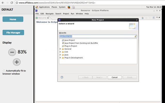165x103 pixels.
Task: Open Eclipse Project menu
Action: (66, 14)
